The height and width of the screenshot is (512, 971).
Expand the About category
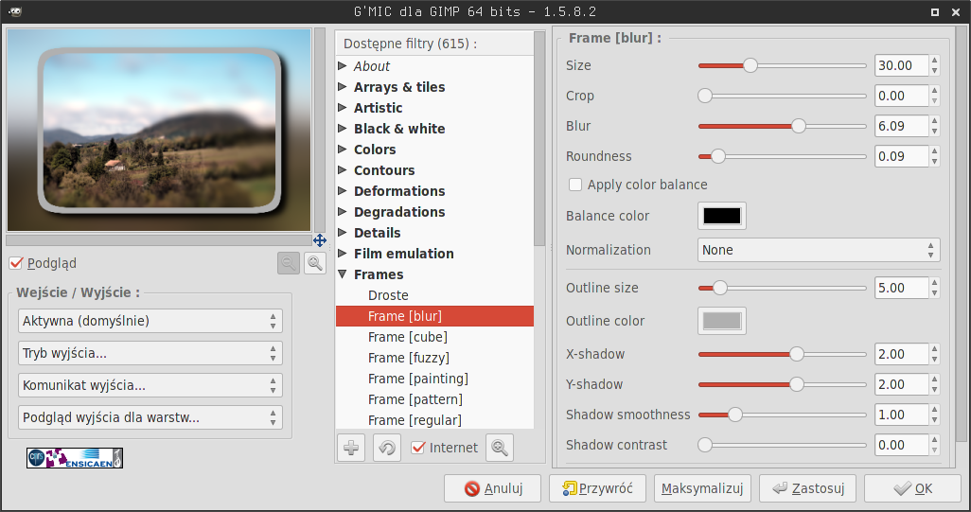pyautogui.click(x=342, y=65)
